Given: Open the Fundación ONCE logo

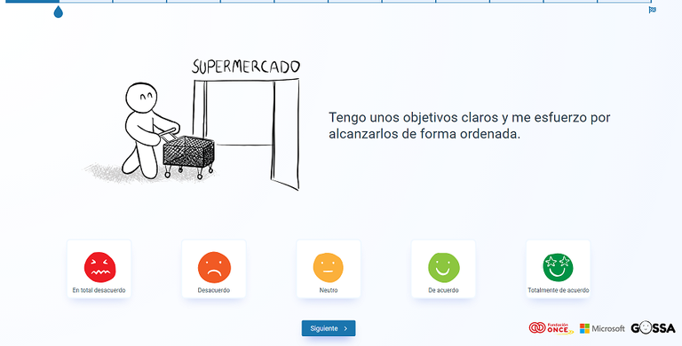Looking at the screenshot, I should 551,328.
